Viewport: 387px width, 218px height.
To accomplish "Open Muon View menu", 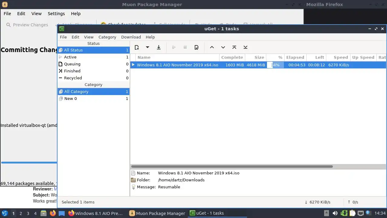I will pyautogui.click(x=36, y=14).
